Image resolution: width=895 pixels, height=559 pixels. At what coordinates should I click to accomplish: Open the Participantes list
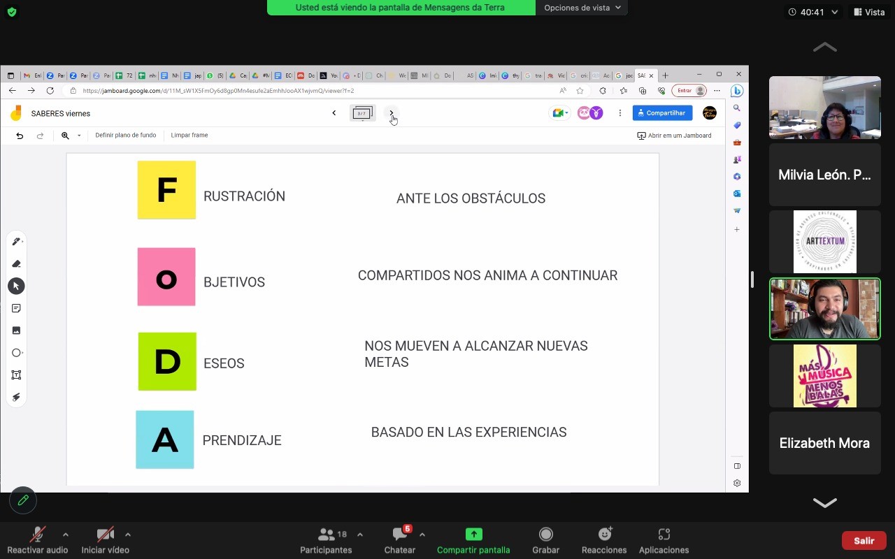click(326, 535)
